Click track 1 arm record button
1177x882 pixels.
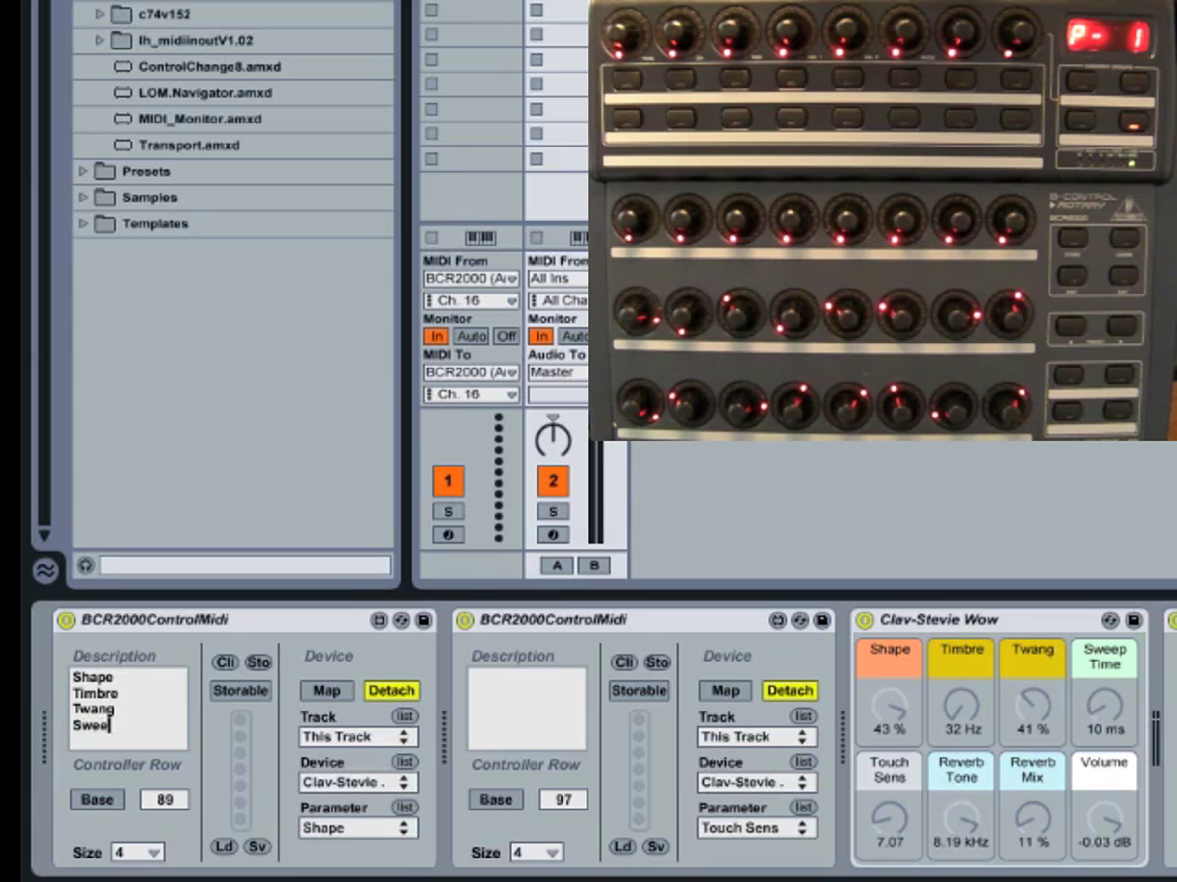pyautogui.click(x=448, y=535)
